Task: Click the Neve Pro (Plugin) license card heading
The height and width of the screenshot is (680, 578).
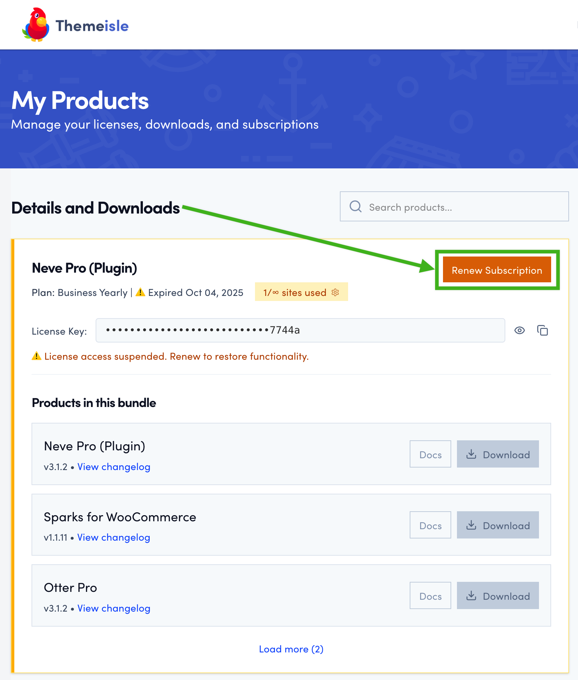Action: tap(85, 268)
